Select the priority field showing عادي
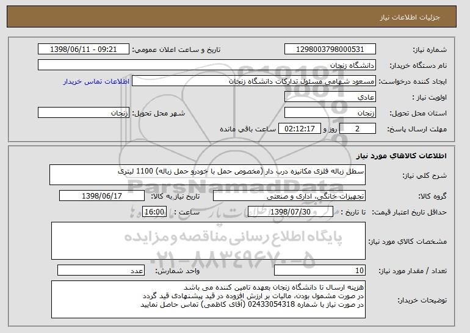470x333 pixels. tap(330, 97)
